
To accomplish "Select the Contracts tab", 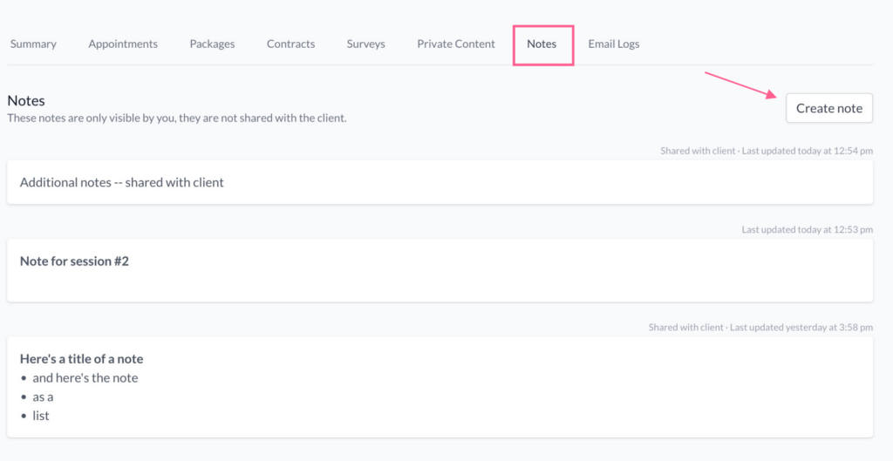I will pos(290,44).
